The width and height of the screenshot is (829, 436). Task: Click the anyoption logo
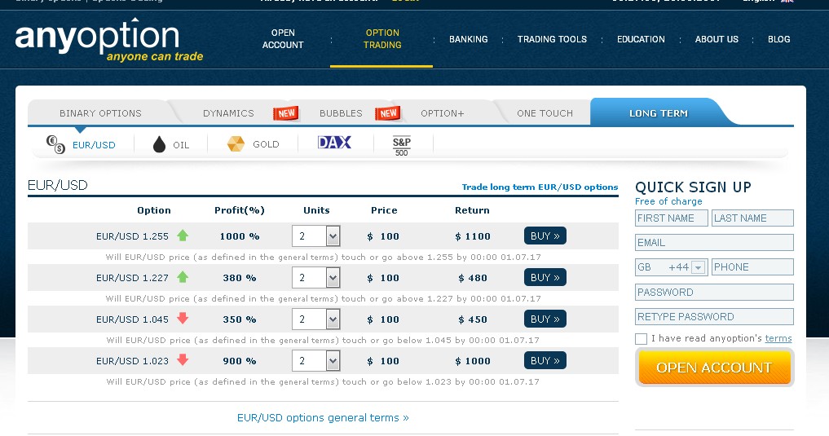tap(109, 40)
